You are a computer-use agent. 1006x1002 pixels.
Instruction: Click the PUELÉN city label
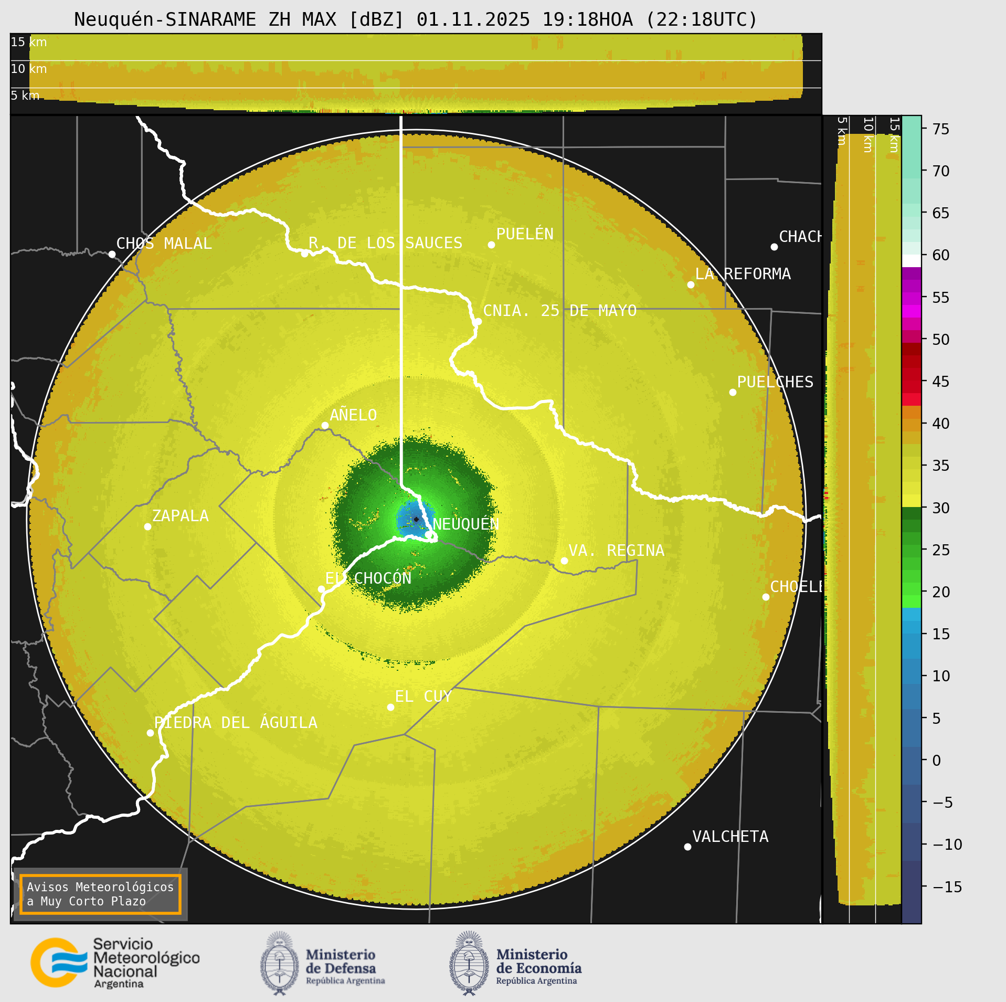pyautogui.click(x=525, y=234)
